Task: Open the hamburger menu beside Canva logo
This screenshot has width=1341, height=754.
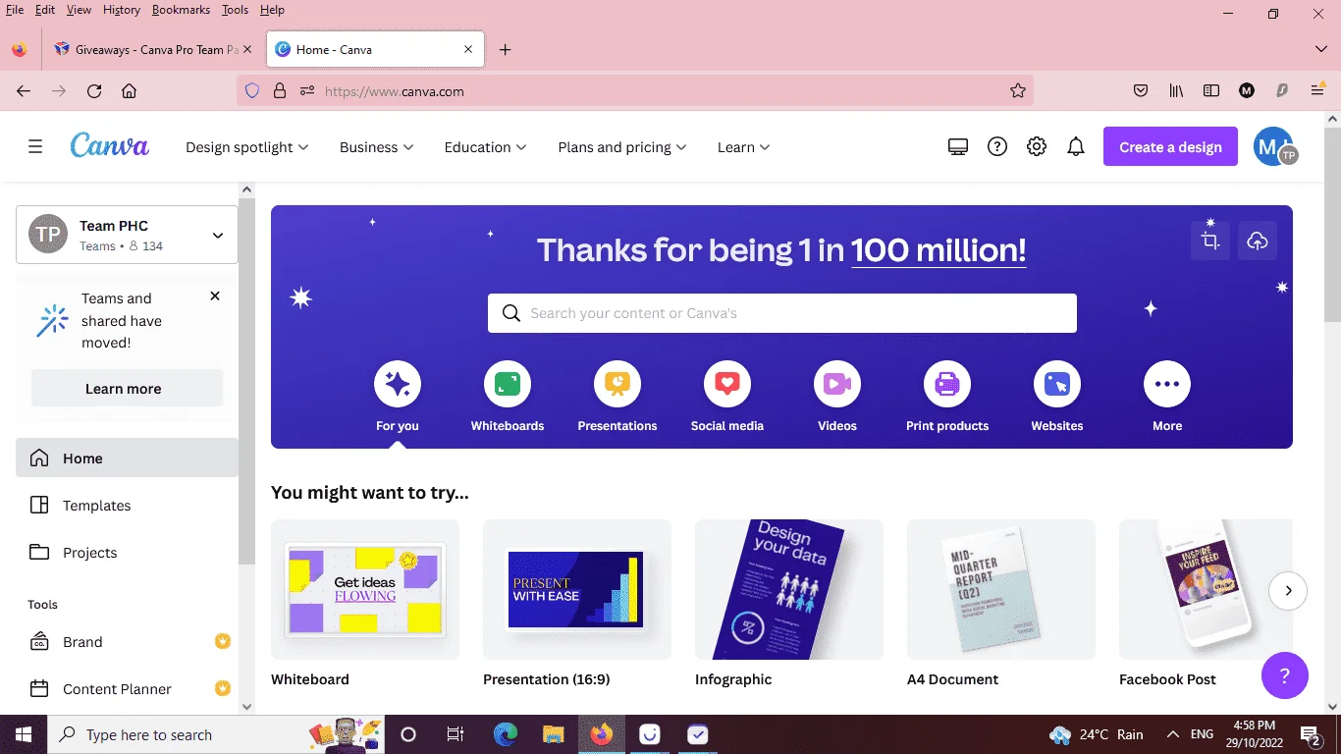Action: [35, 147]
